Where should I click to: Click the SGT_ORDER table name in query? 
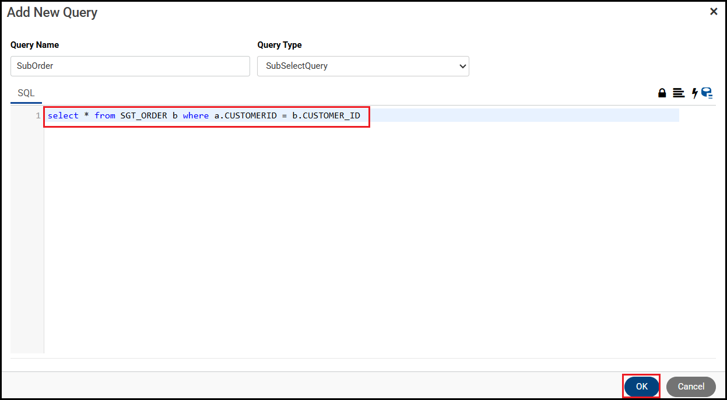(143, 115)
